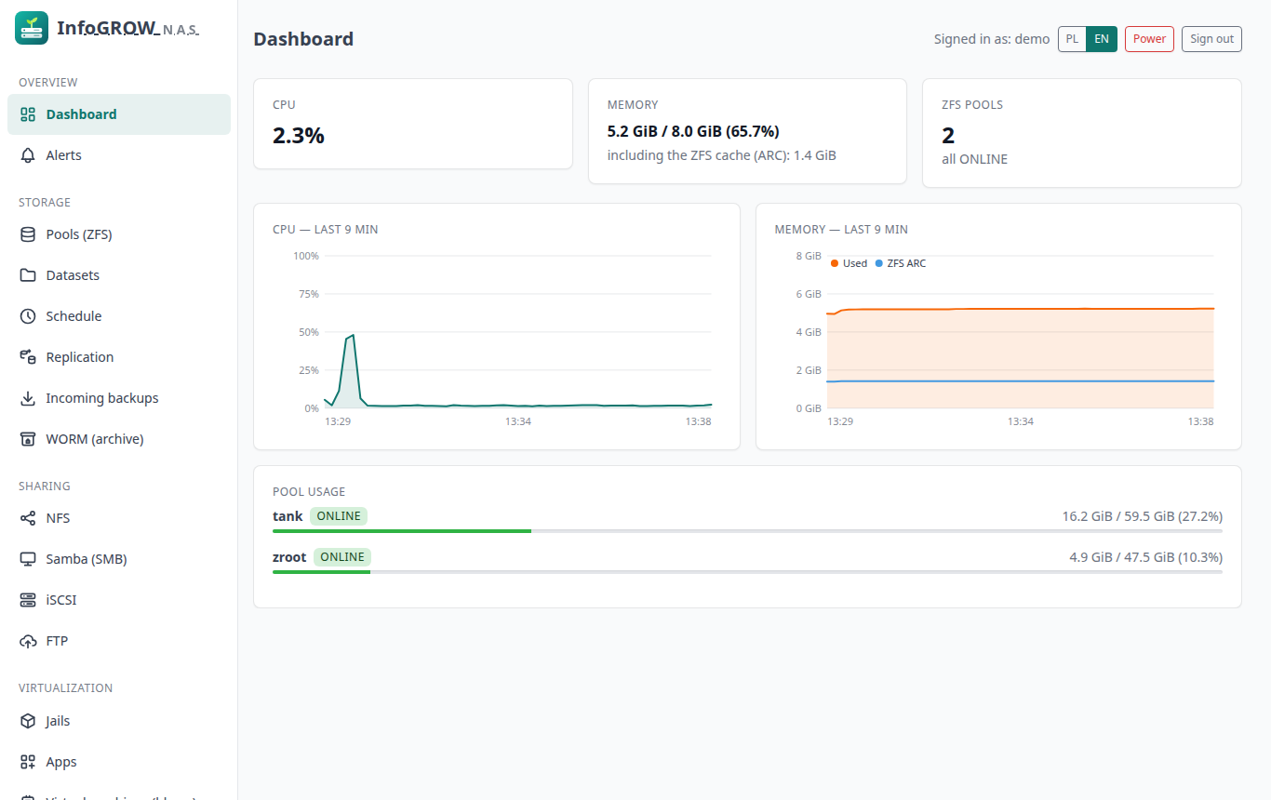Click the WORM archive box icon
This screenshot has width=1271, height=800.
click(28, 439)
